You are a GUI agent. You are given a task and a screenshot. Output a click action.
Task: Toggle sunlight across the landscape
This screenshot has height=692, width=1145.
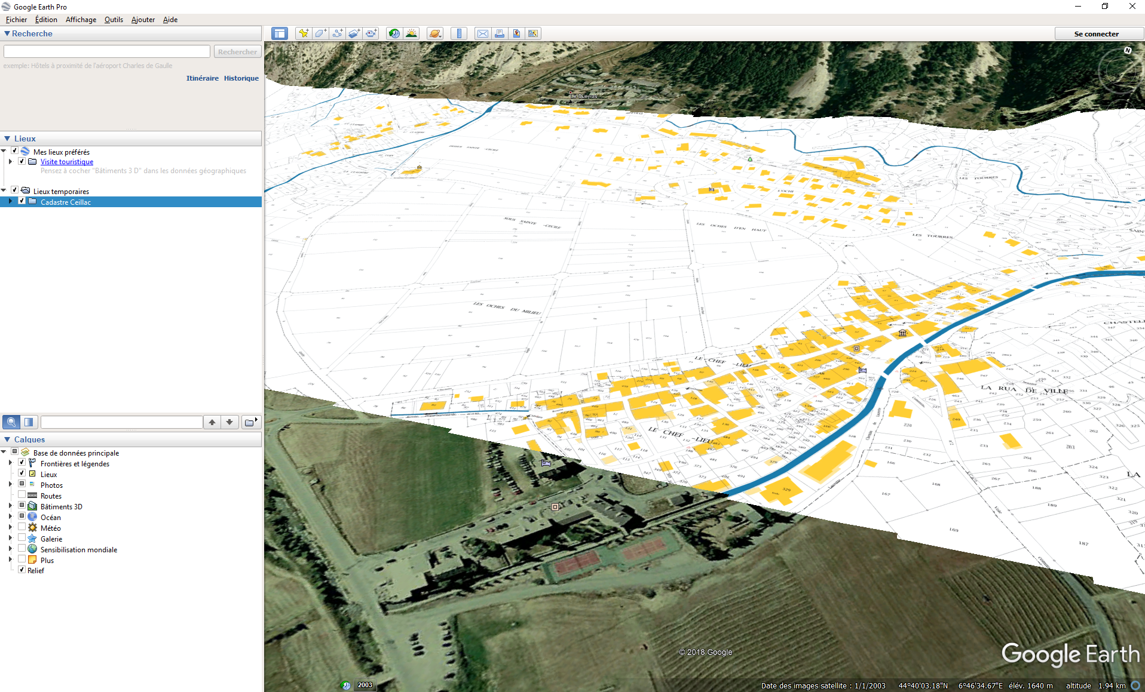tap(411, 33)
